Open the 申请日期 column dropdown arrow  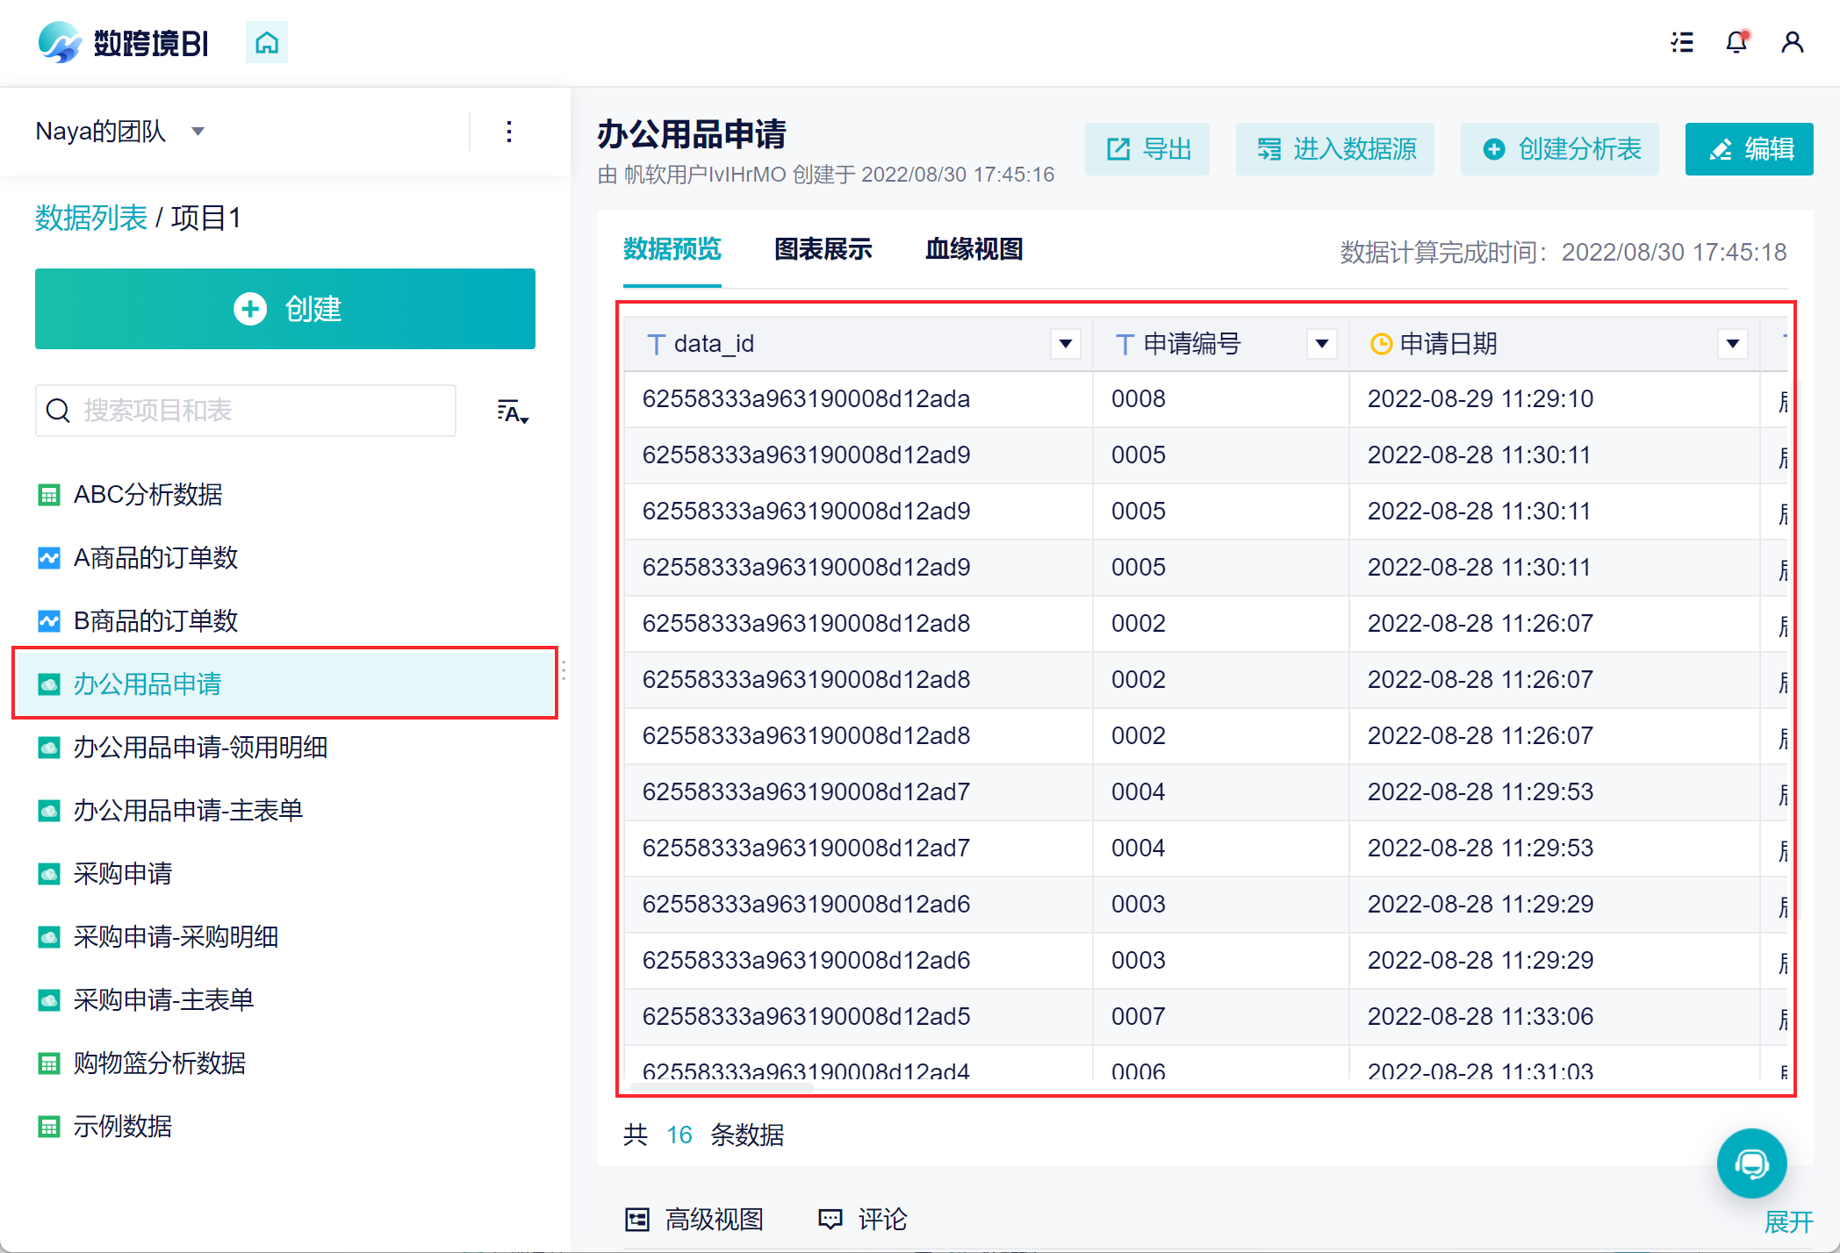click(x=1732, y=343)
